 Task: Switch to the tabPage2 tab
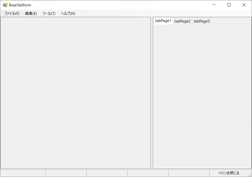click(x=183, y=21)
